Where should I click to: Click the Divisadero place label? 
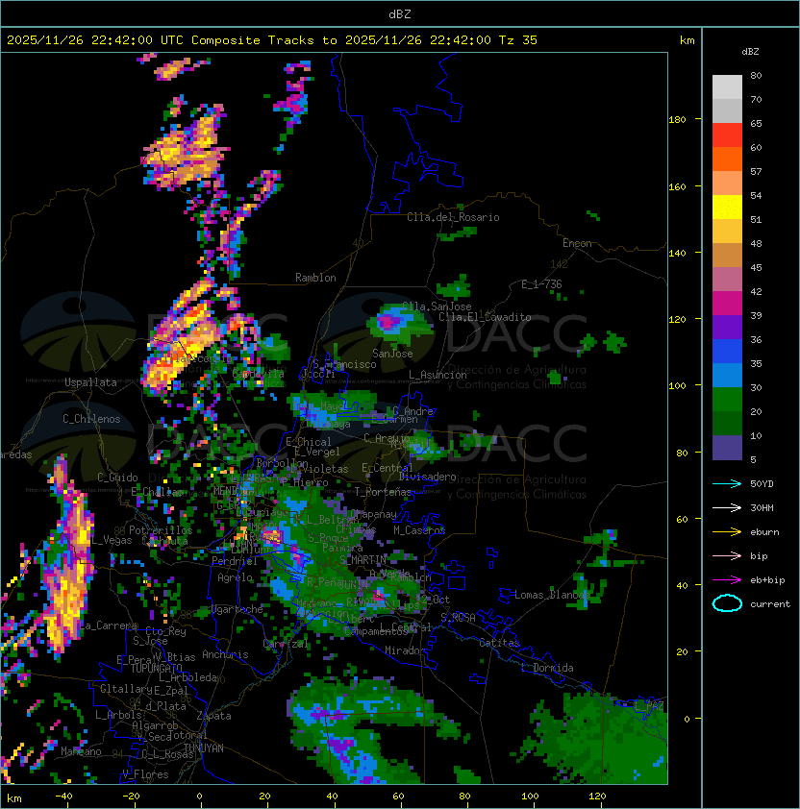coord(428,477)
